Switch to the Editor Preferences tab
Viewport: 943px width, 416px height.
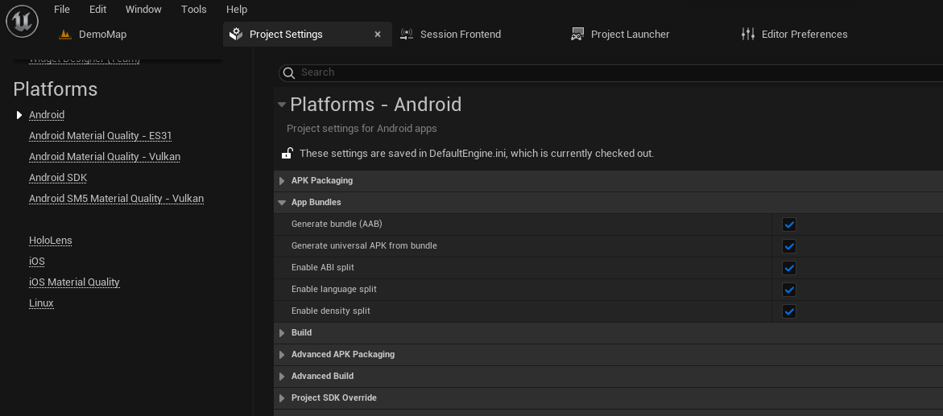804,35
